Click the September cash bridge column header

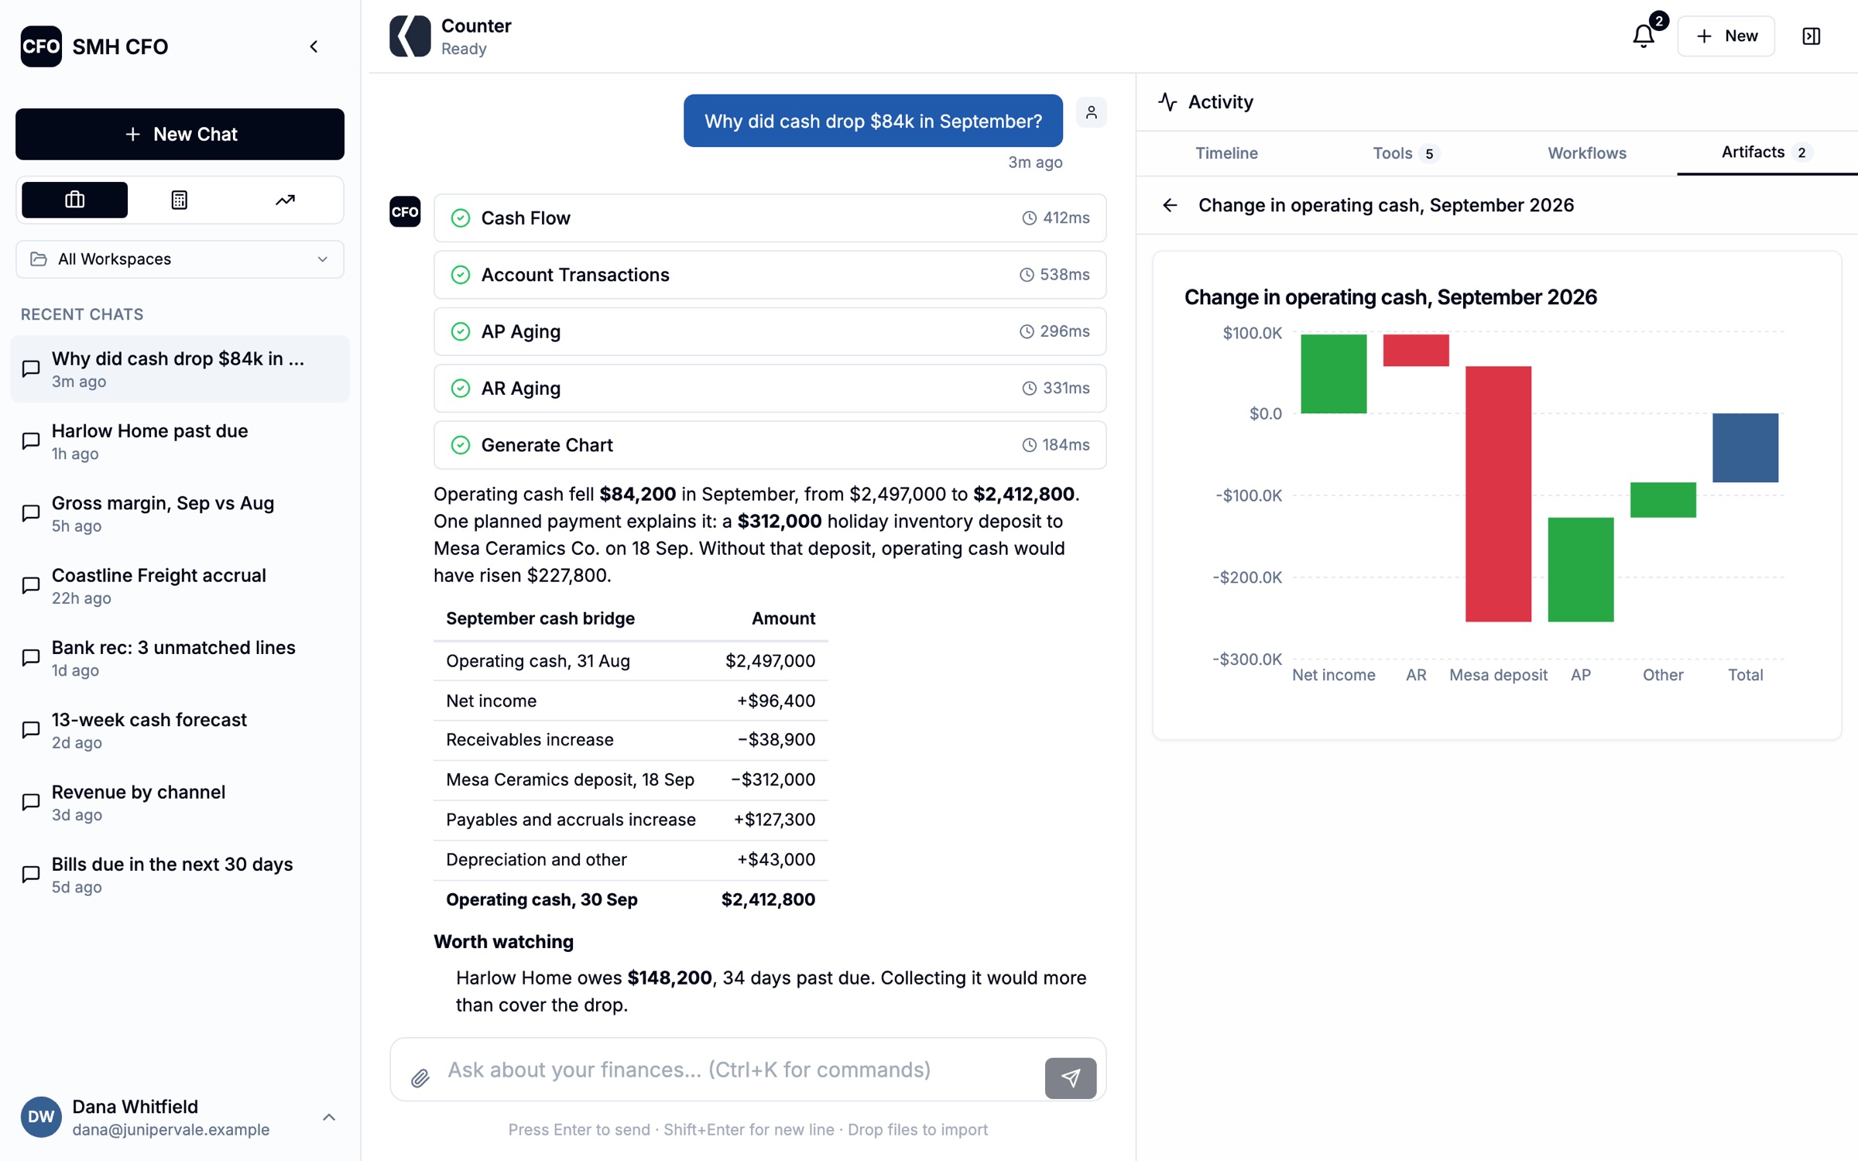point(540,618)
